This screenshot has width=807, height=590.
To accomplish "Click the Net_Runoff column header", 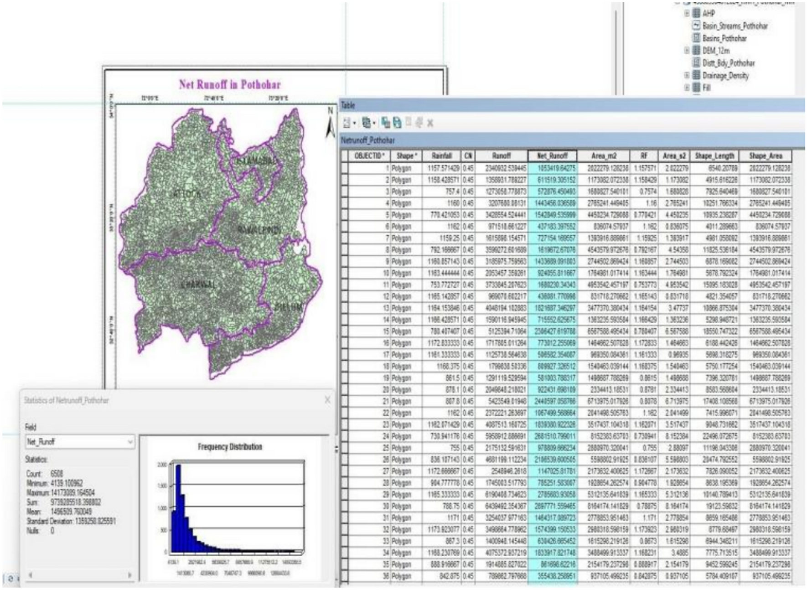I will point(552,156).
